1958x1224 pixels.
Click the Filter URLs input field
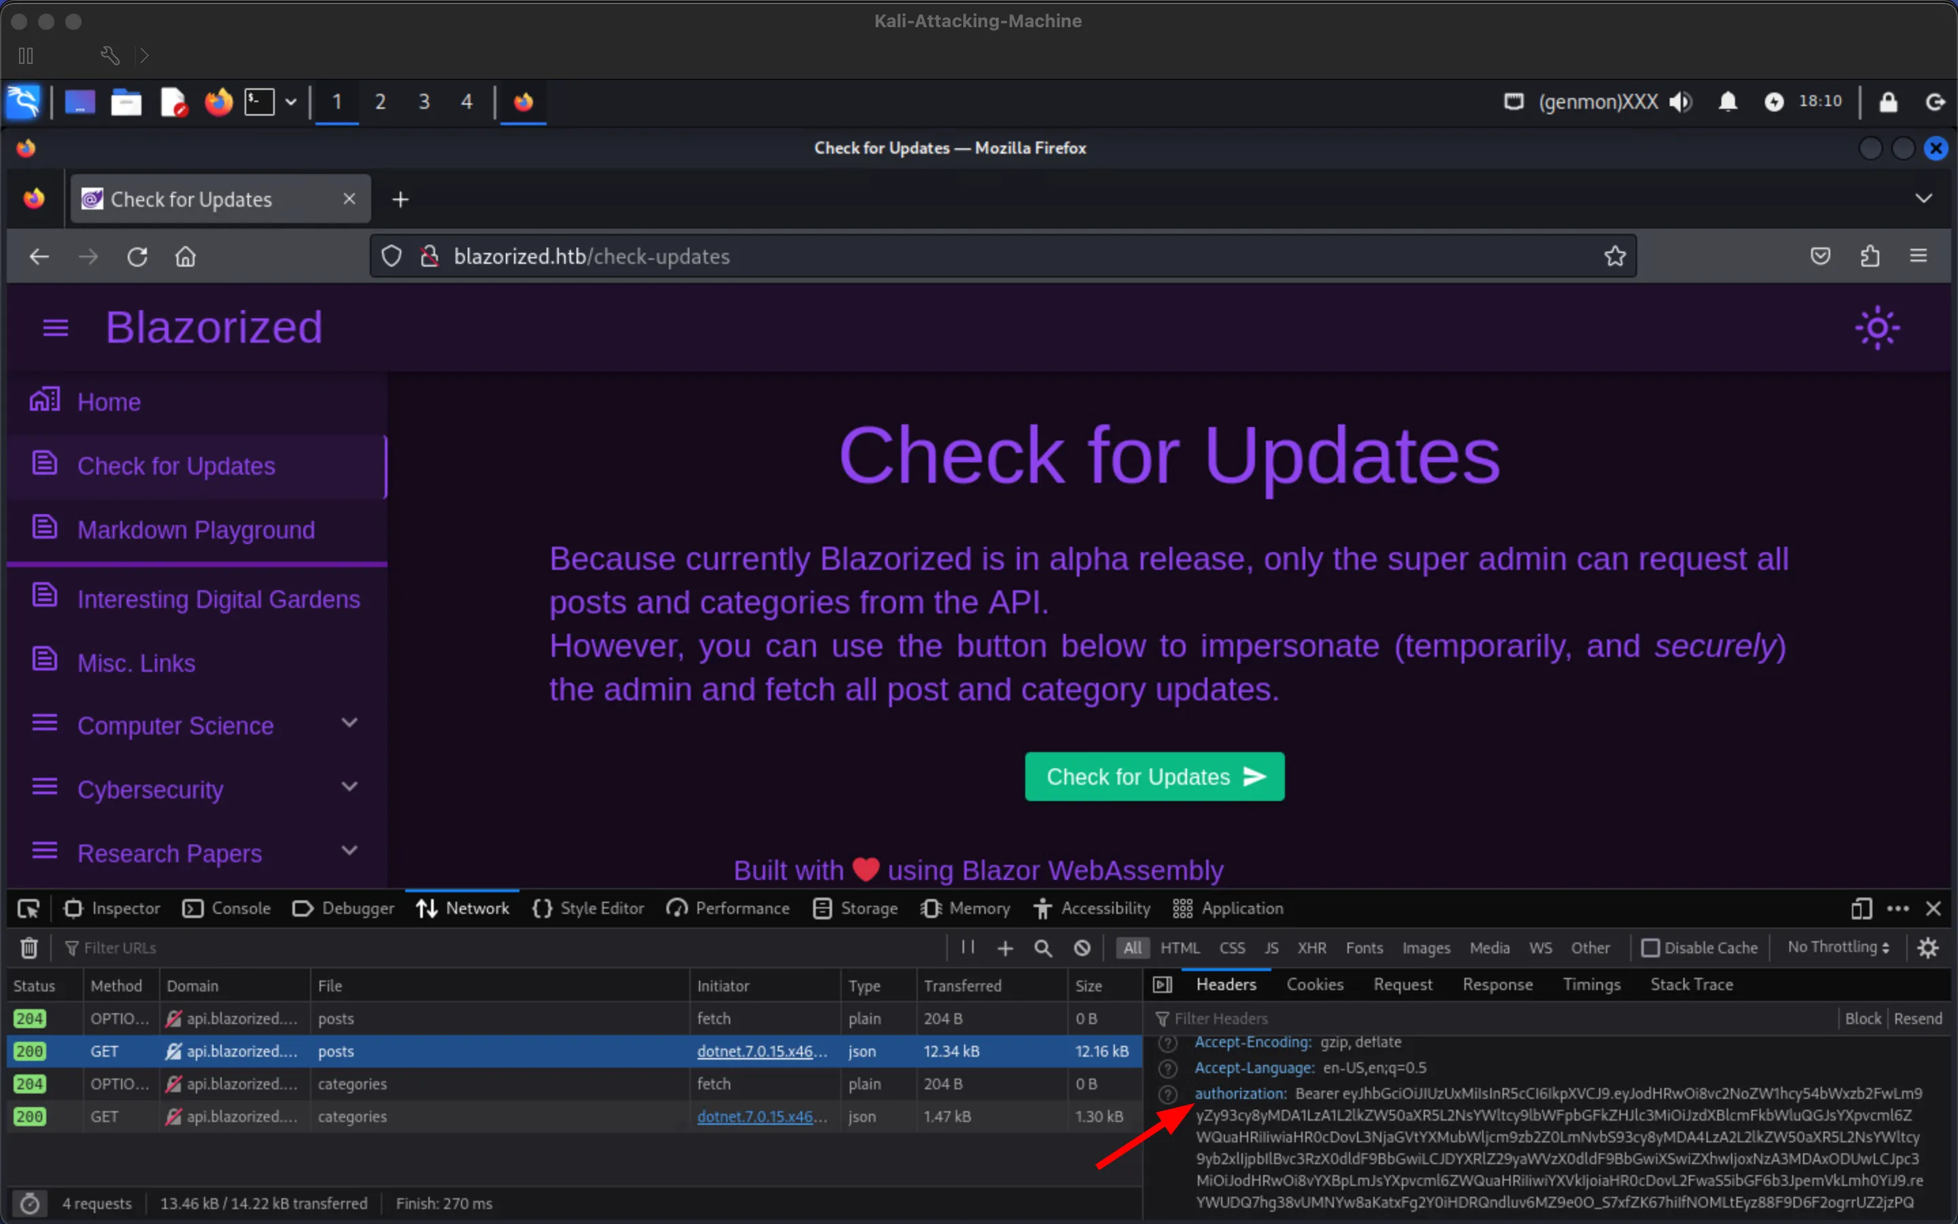pos(502,948)
